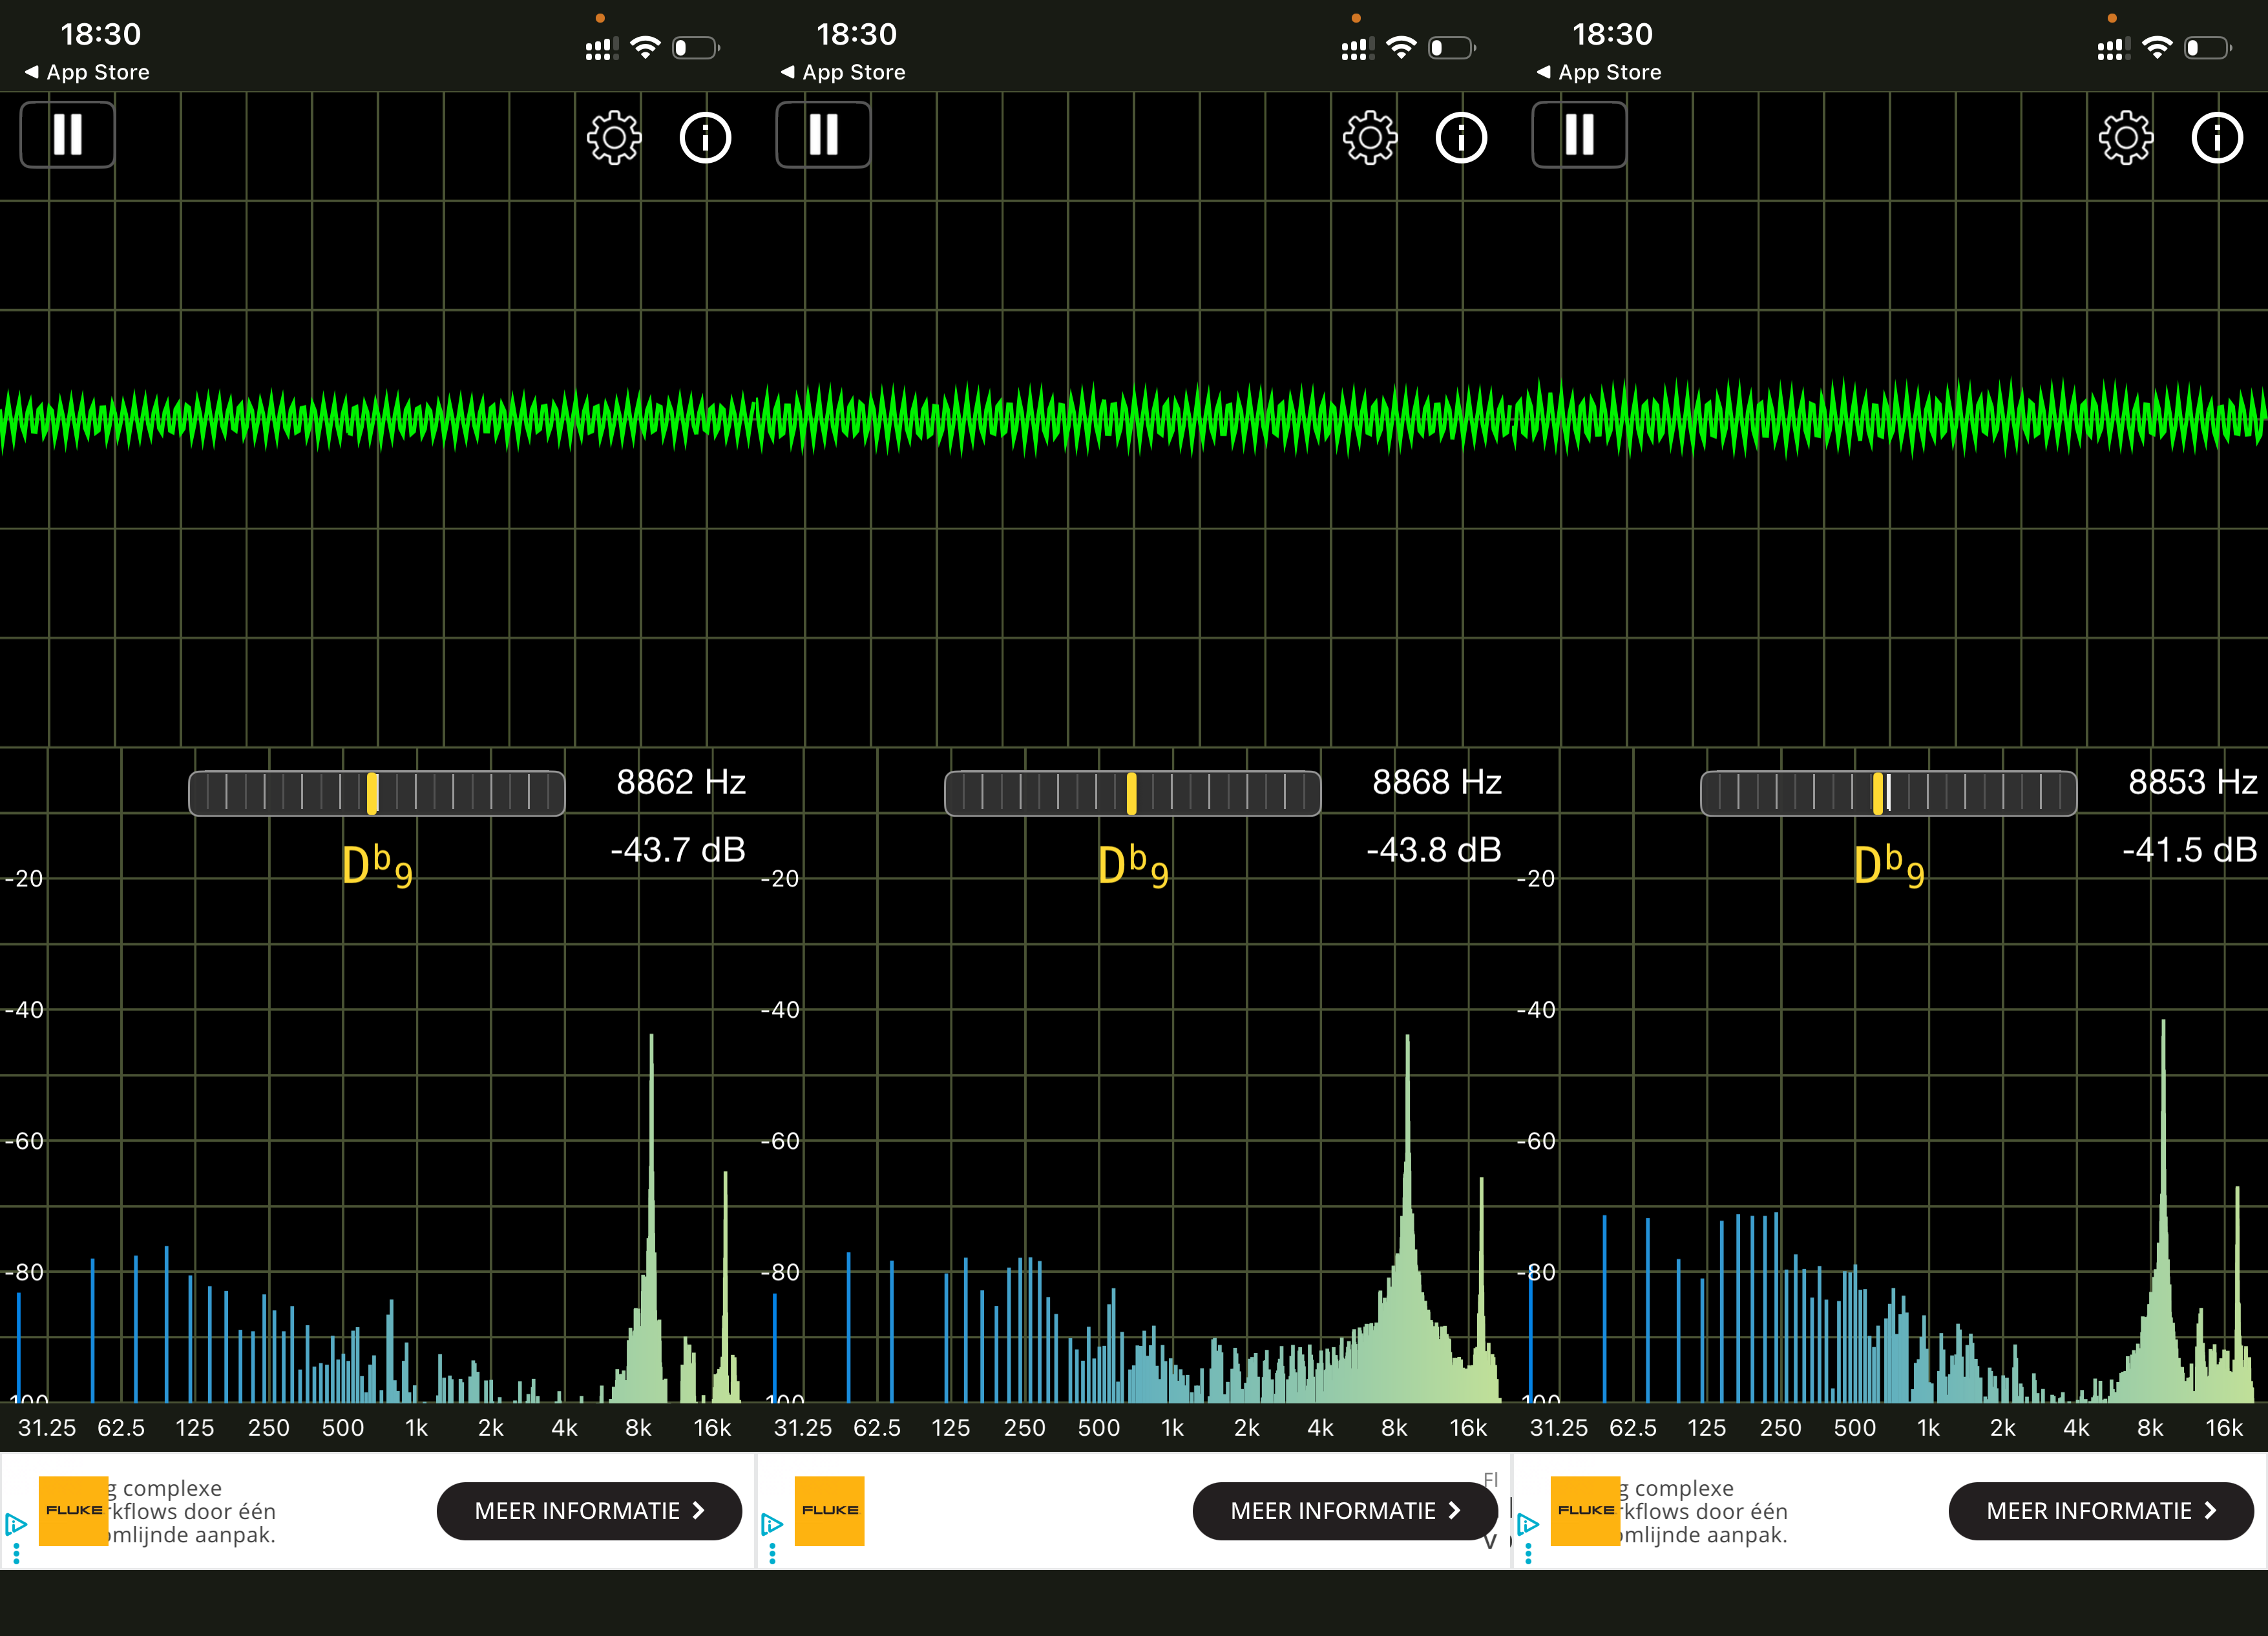This screenshot has width=2268, height=1636.
Task: Click the AdChoices icon in left ad
Action: coord(16,1525)
